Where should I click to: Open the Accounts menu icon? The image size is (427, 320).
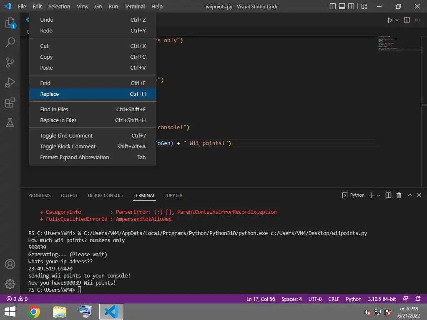(10, 264)
